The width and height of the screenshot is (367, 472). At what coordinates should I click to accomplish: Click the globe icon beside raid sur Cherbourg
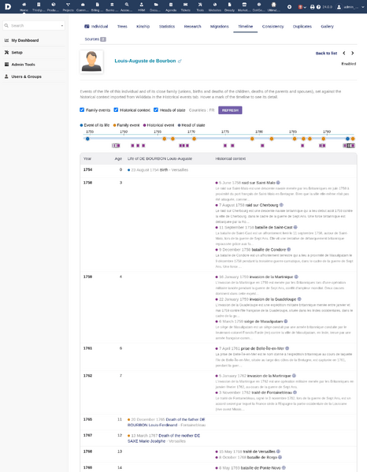pyautogui.click(x=281, y=205)
